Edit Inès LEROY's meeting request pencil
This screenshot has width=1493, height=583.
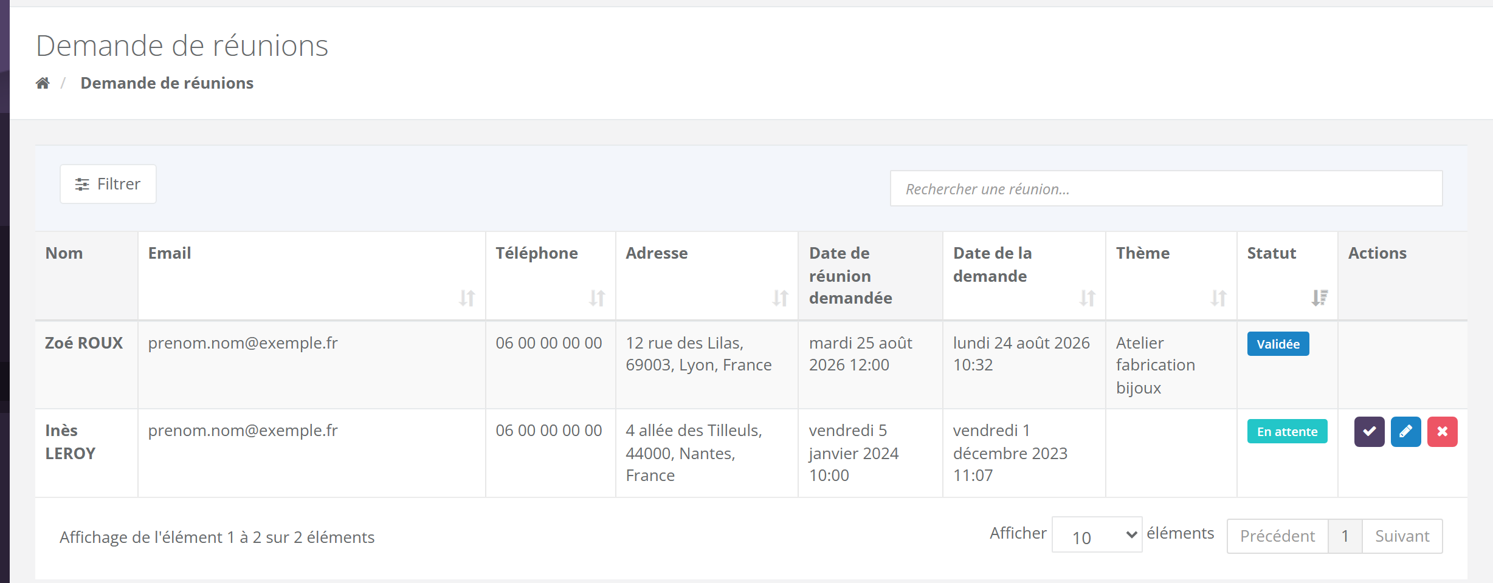1405,432
